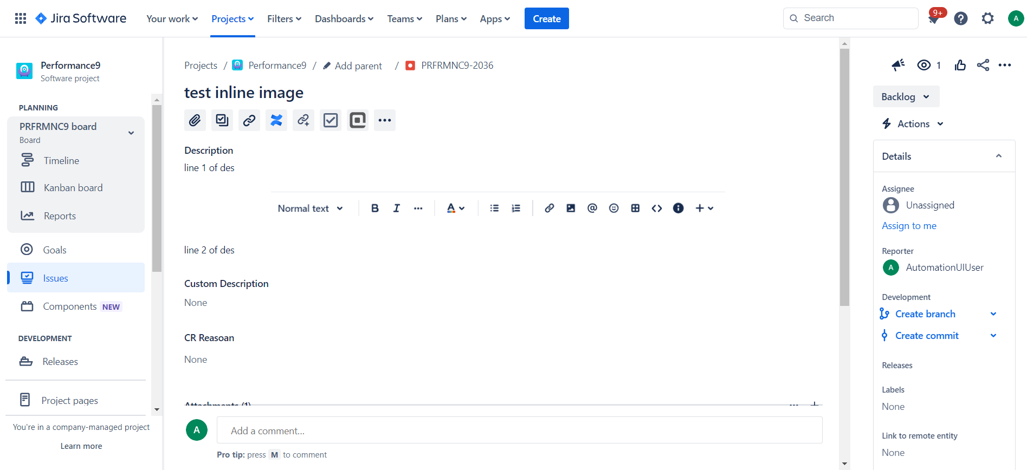Viewport: 1027px width, 470px height.
Task: Open more text formatting options
Action: coord(418,208)
